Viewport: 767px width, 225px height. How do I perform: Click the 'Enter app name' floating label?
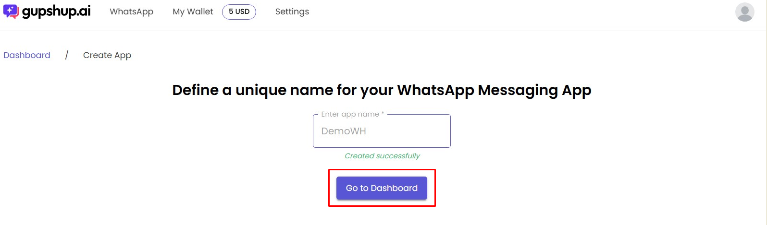pyautogui.click(x=350, y=114)
